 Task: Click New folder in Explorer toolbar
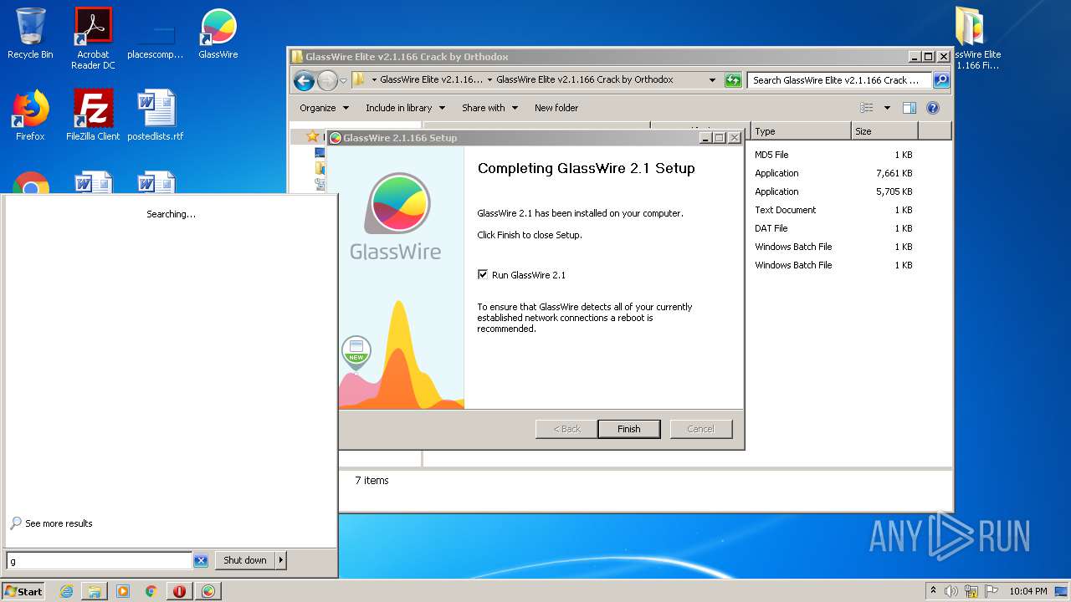(x=556, y=108)
